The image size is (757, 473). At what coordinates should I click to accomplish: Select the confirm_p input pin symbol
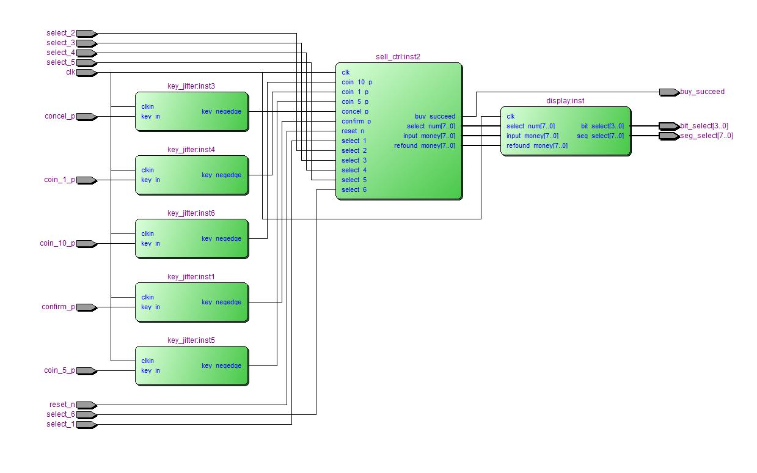click(x=86, y=307)
